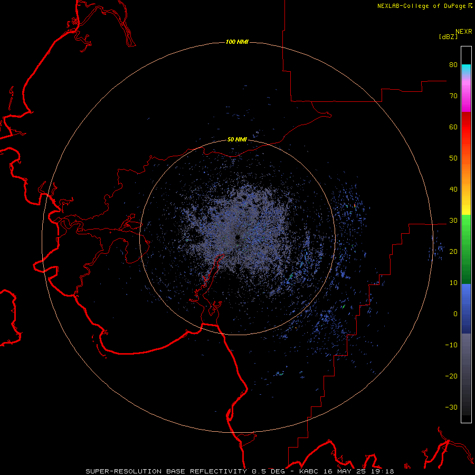
Task: Click the 0 dBZ scale label
Action: pyautogui.click(x=455, y=314)
